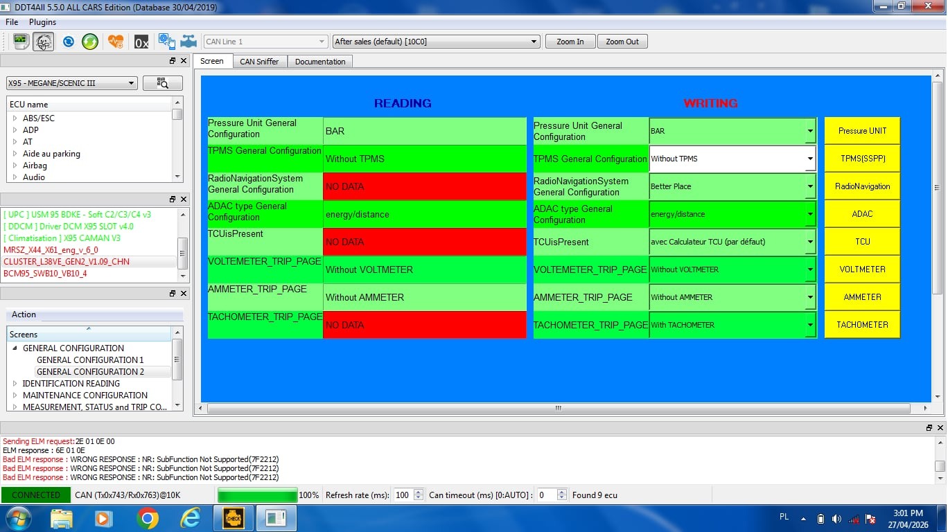Toggle the expert mode face icon

click(43, 42)
